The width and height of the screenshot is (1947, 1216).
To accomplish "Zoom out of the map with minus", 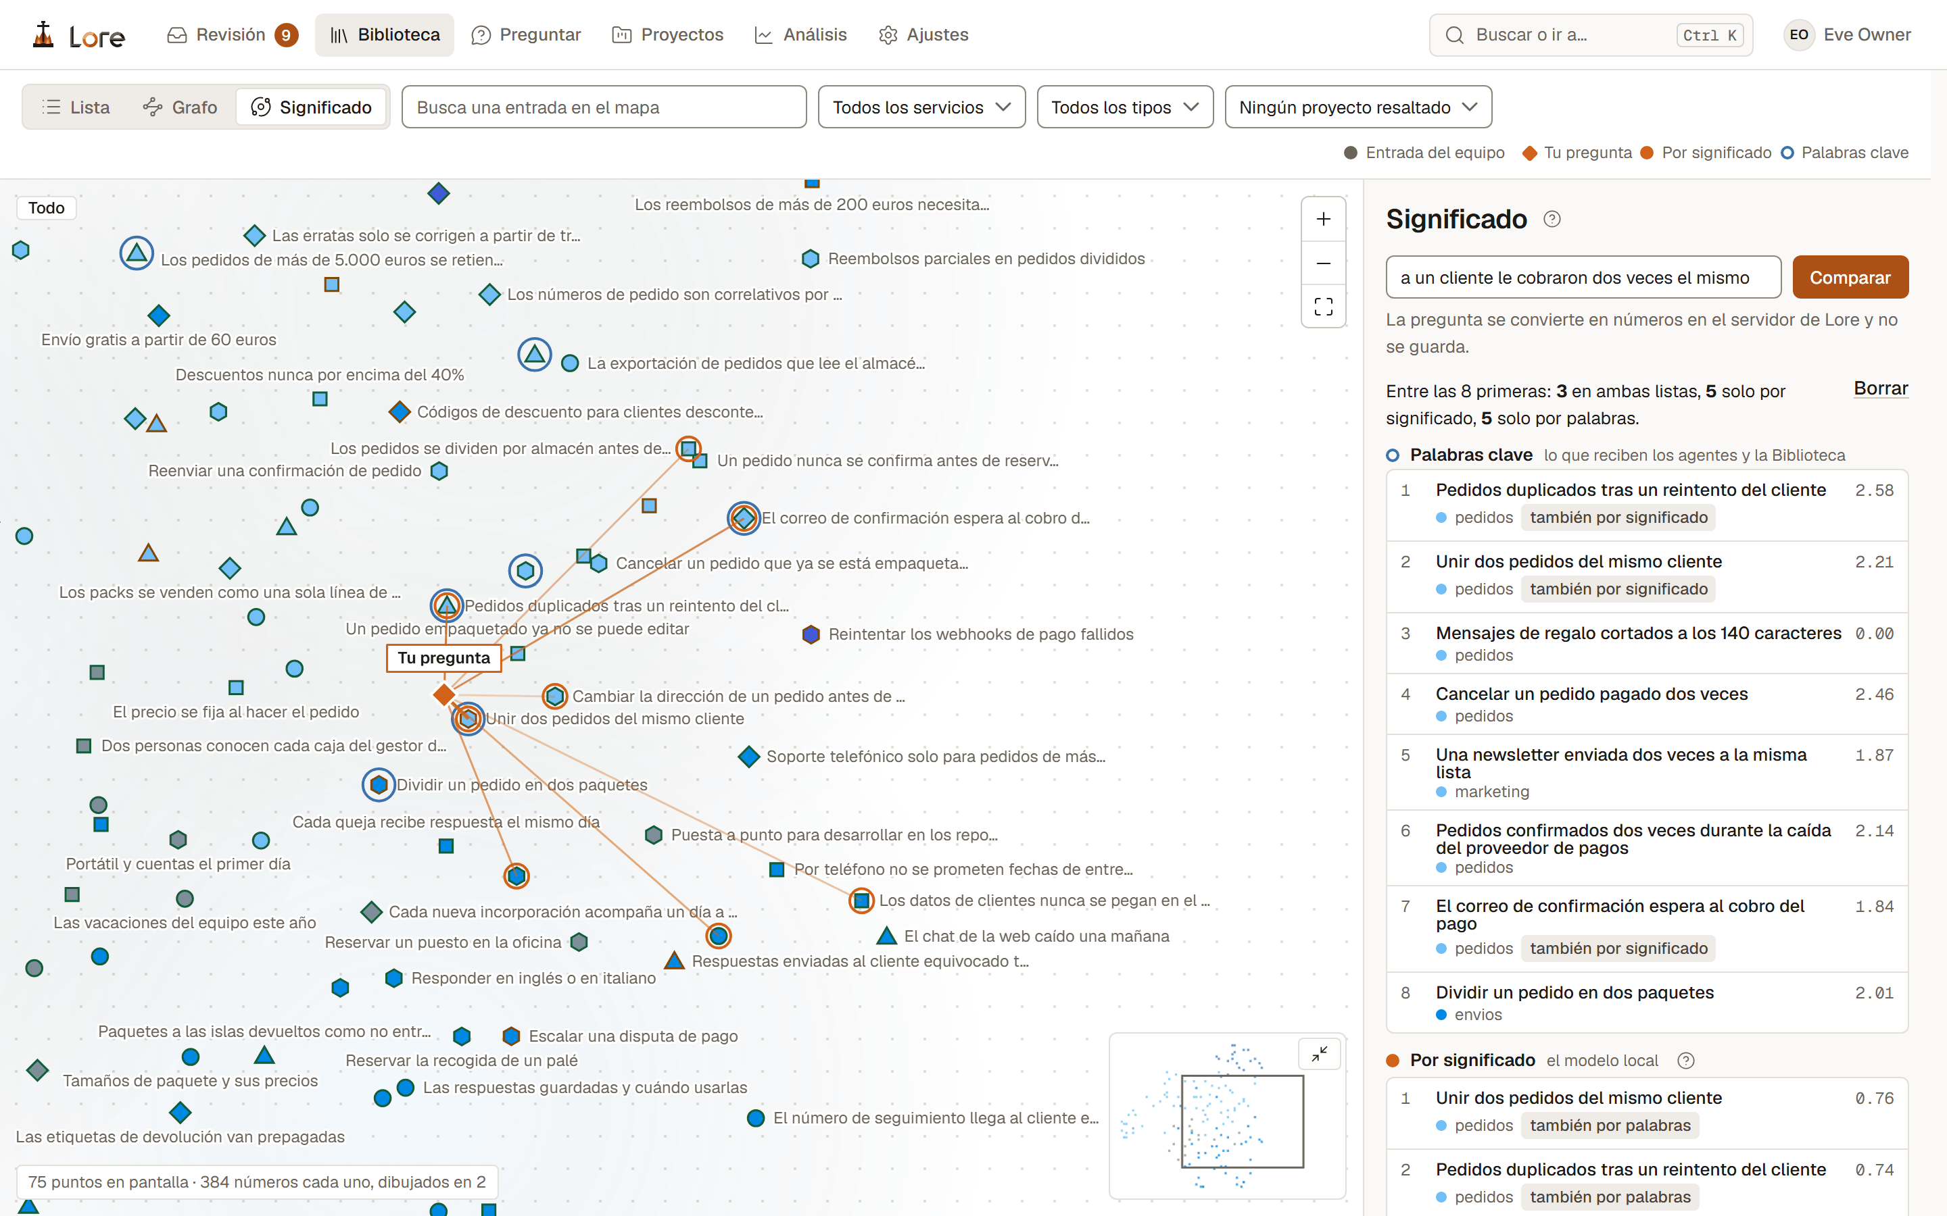I will tap(1322, 263).
